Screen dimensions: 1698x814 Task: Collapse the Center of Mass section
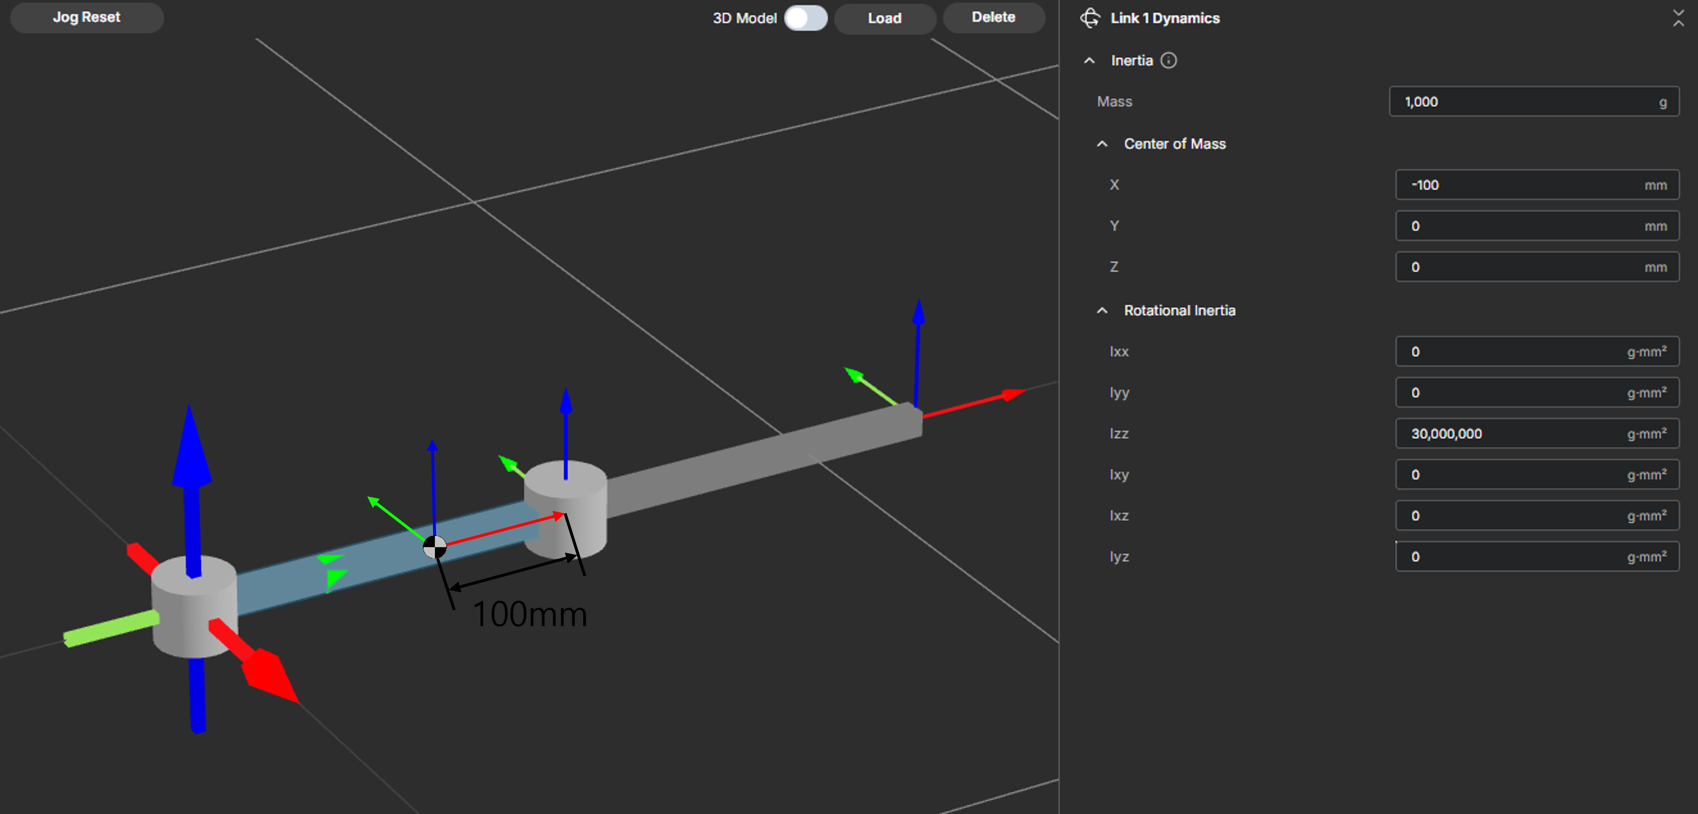coord(1102,144)
